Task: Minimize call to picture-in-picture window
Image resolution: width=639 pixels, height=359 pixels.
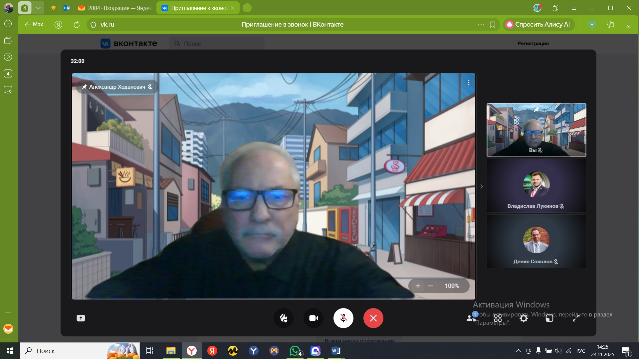Action: 549,318
